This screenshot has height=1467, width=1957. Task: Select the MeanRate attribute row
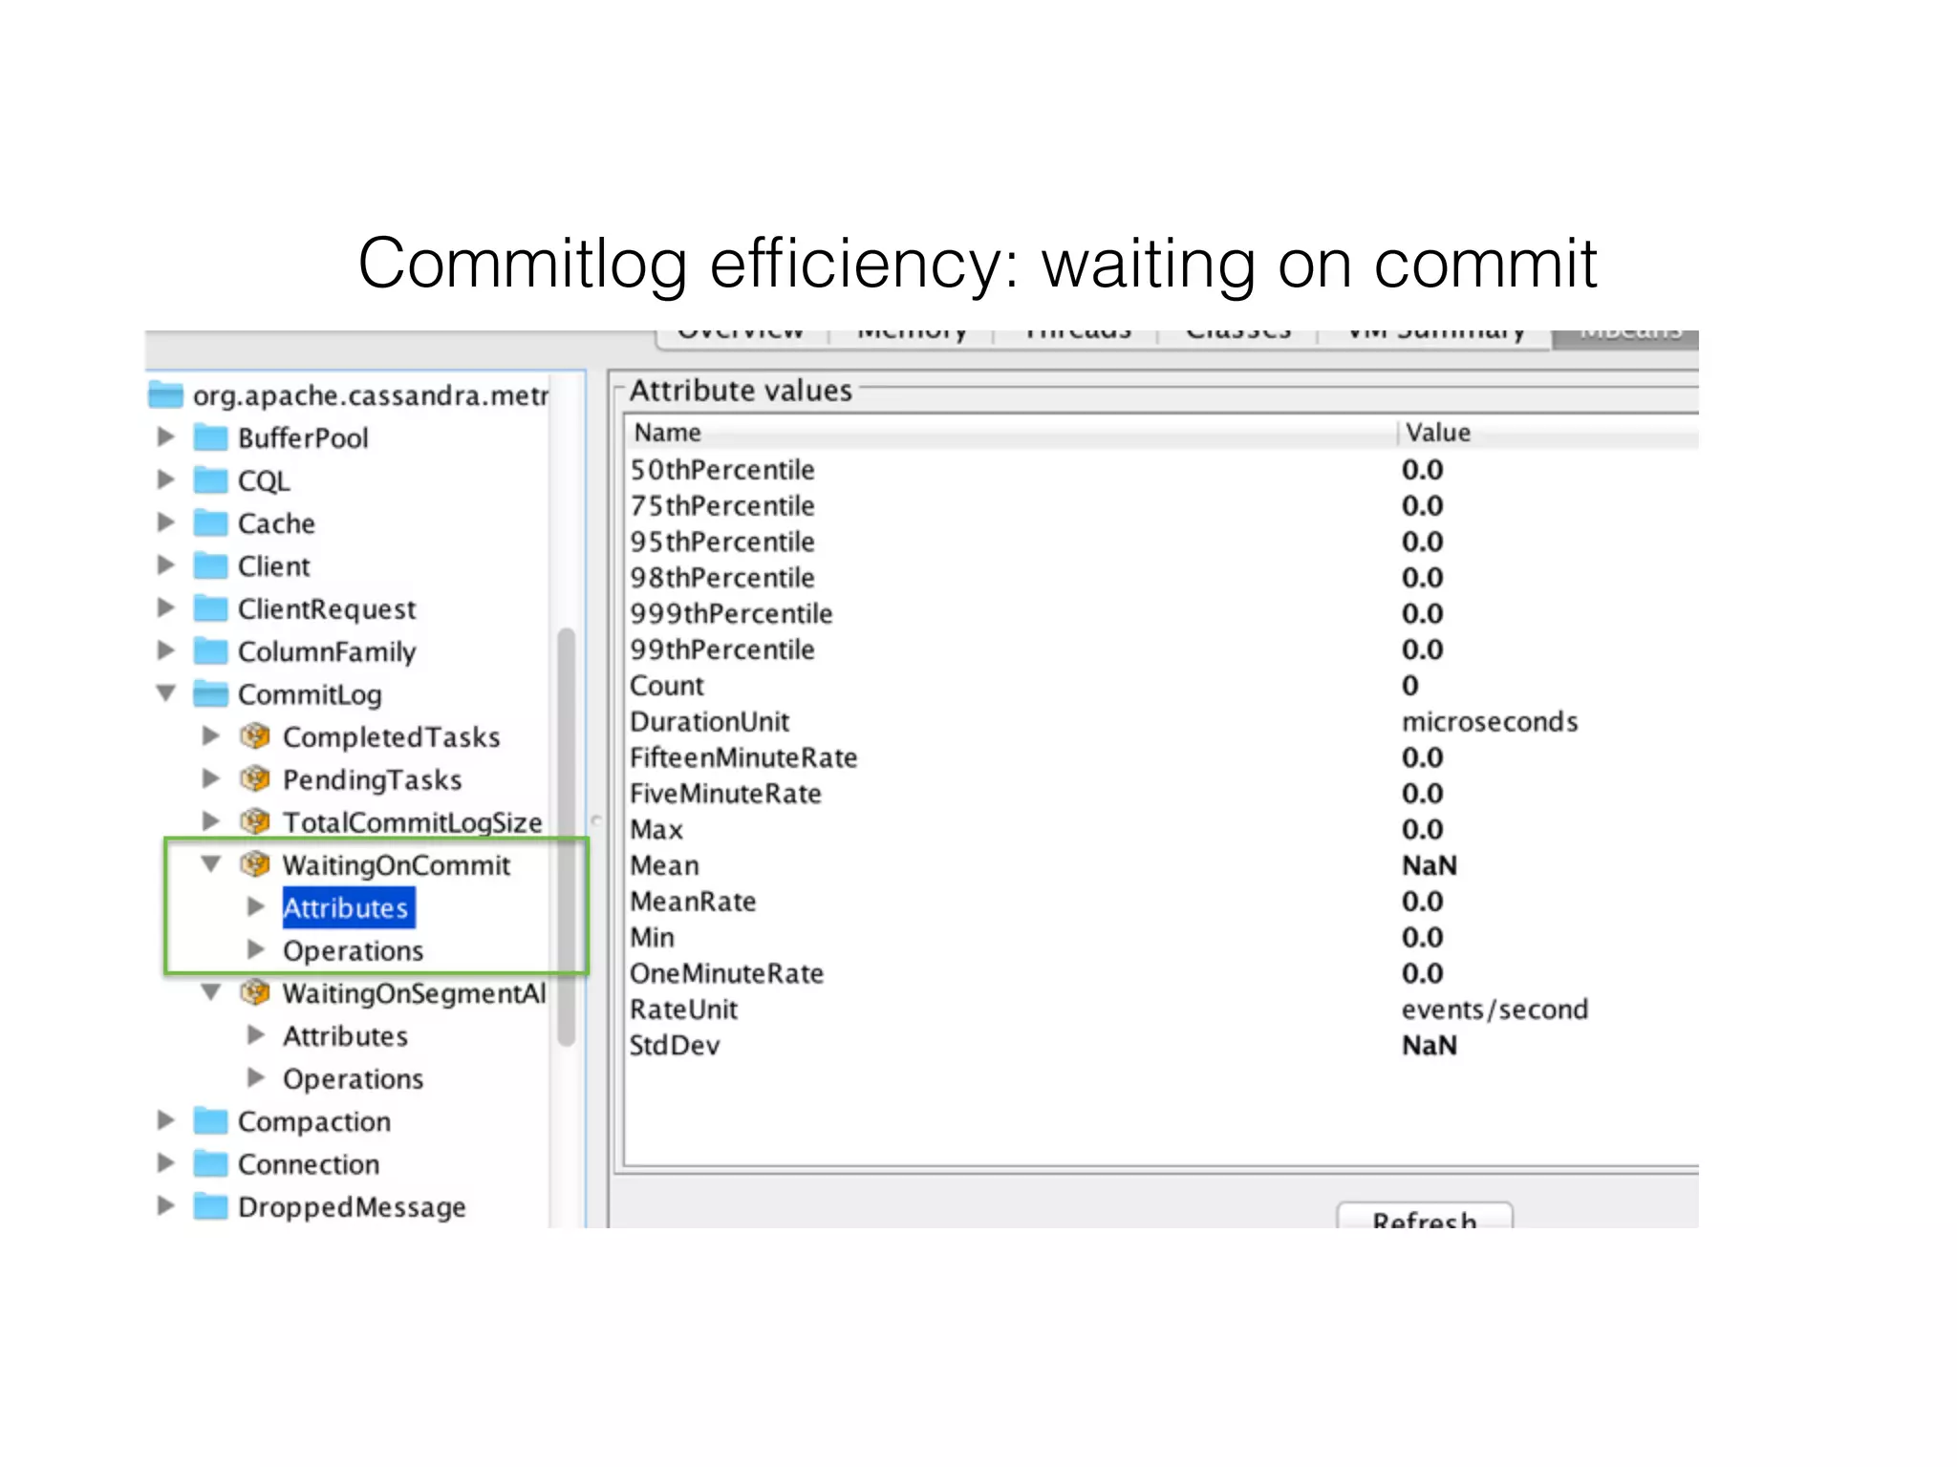click(x=1162, y=902)
